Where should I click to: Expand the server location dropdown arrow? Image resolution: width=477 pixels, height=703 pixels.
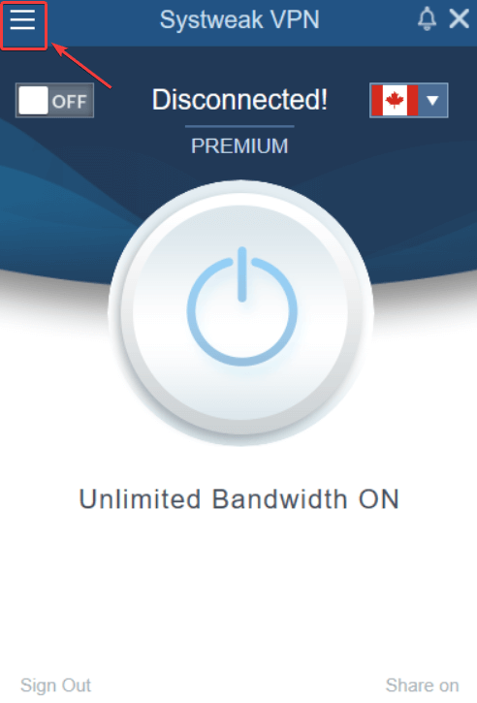(432, 101)
